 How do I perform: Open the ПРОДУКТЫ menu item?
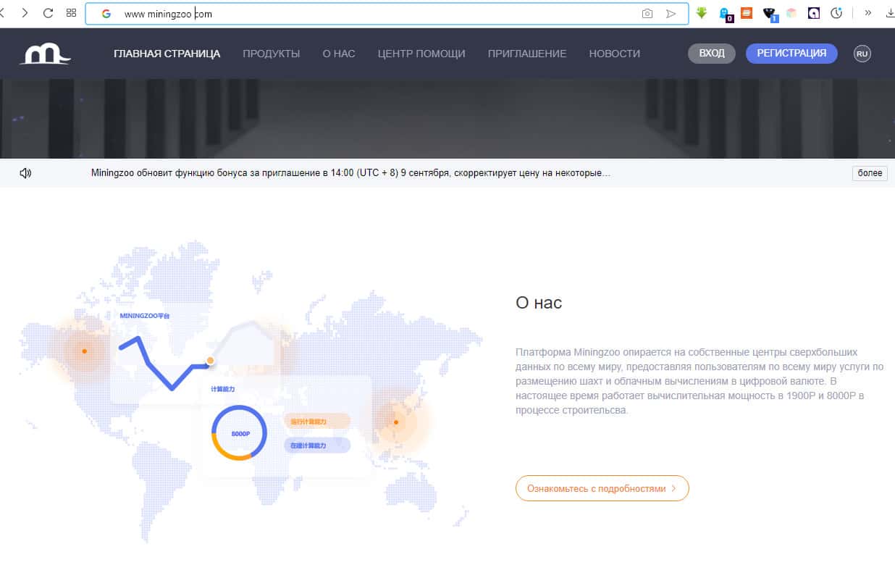[272, 54]
